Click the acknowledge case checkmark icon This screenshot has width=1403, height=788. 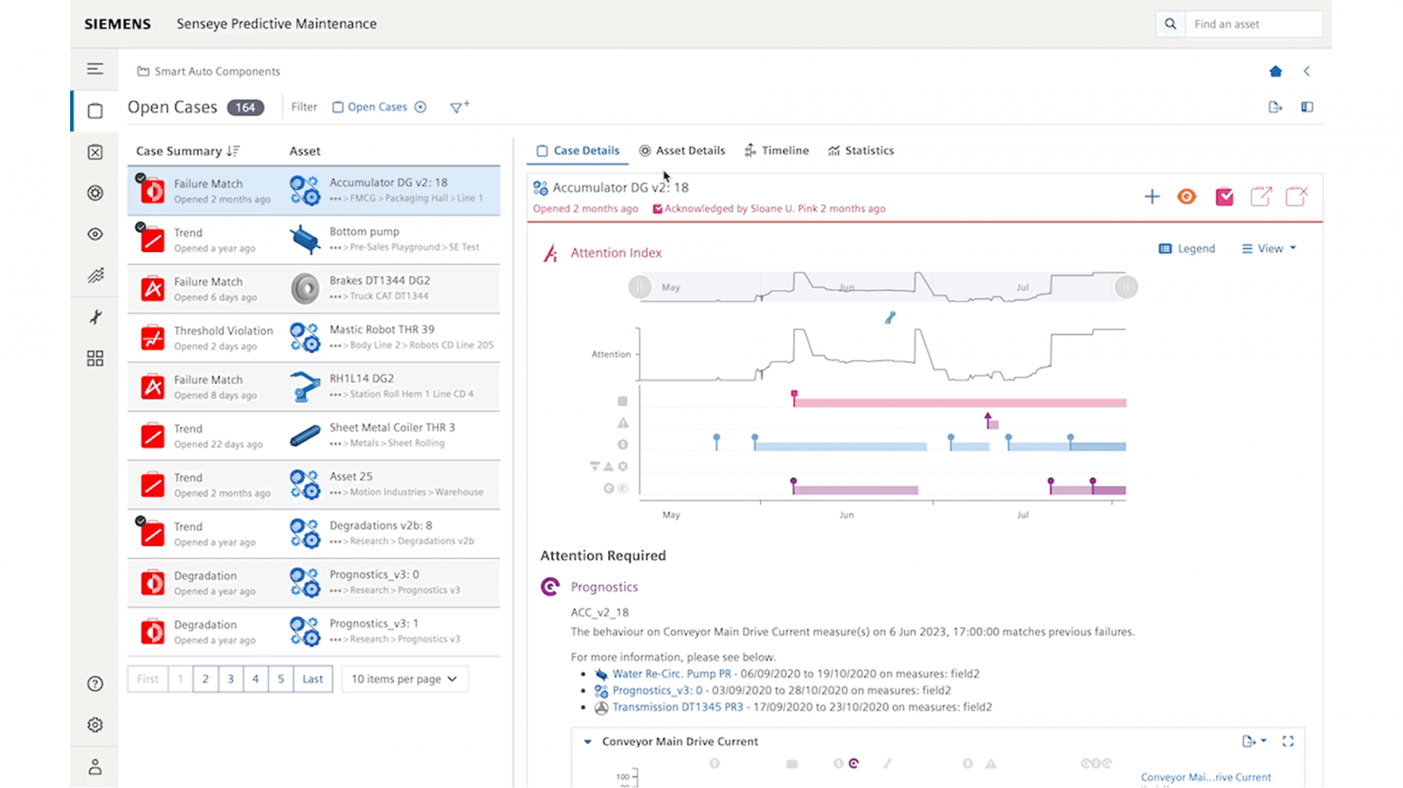tap(1224, 197)
